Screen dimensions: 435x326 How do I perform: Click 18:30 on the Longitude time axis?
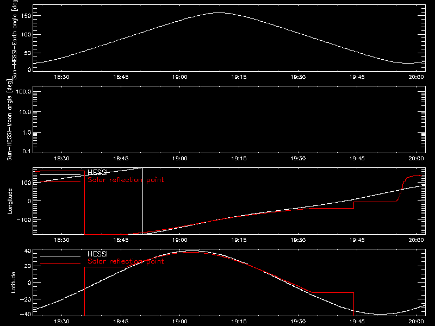61,240
